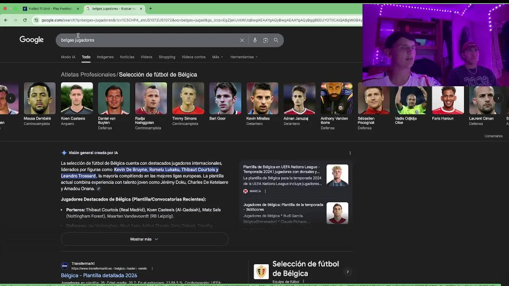Clear the search box text
Viewport: 509px width, 286px height.
[242, 40]
